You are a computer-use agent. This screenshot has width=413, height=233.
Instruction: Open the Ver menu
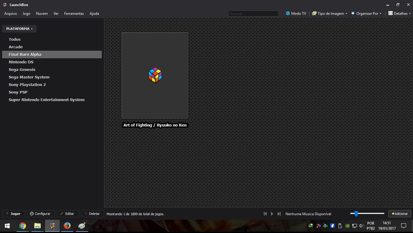tap(56, 14)
